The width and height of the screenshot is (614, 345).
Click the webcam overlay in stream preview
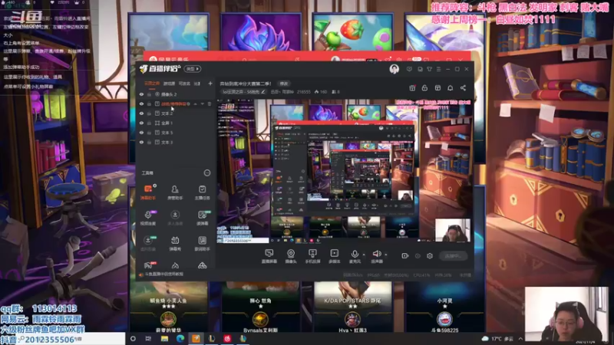click(x=453, y=230)
